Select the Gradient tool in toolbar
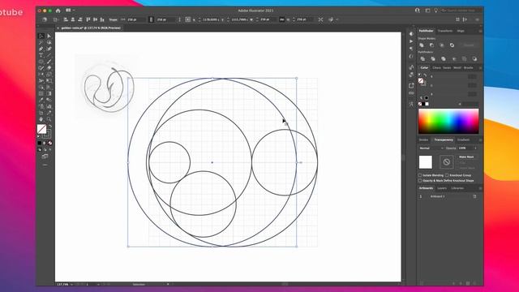This screenshot has height=292, width=519. point(49,94)
